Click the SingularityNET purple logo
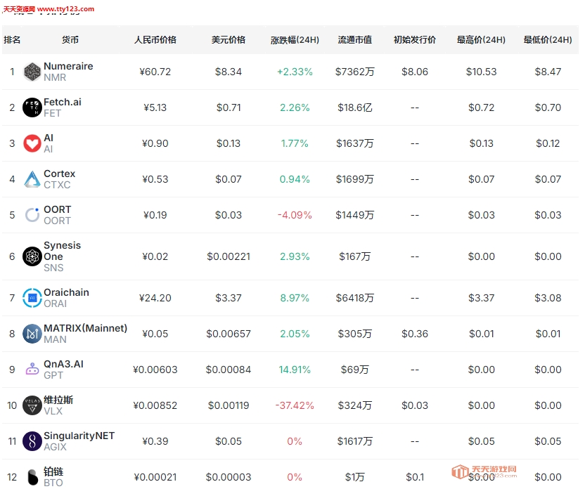 32,441
